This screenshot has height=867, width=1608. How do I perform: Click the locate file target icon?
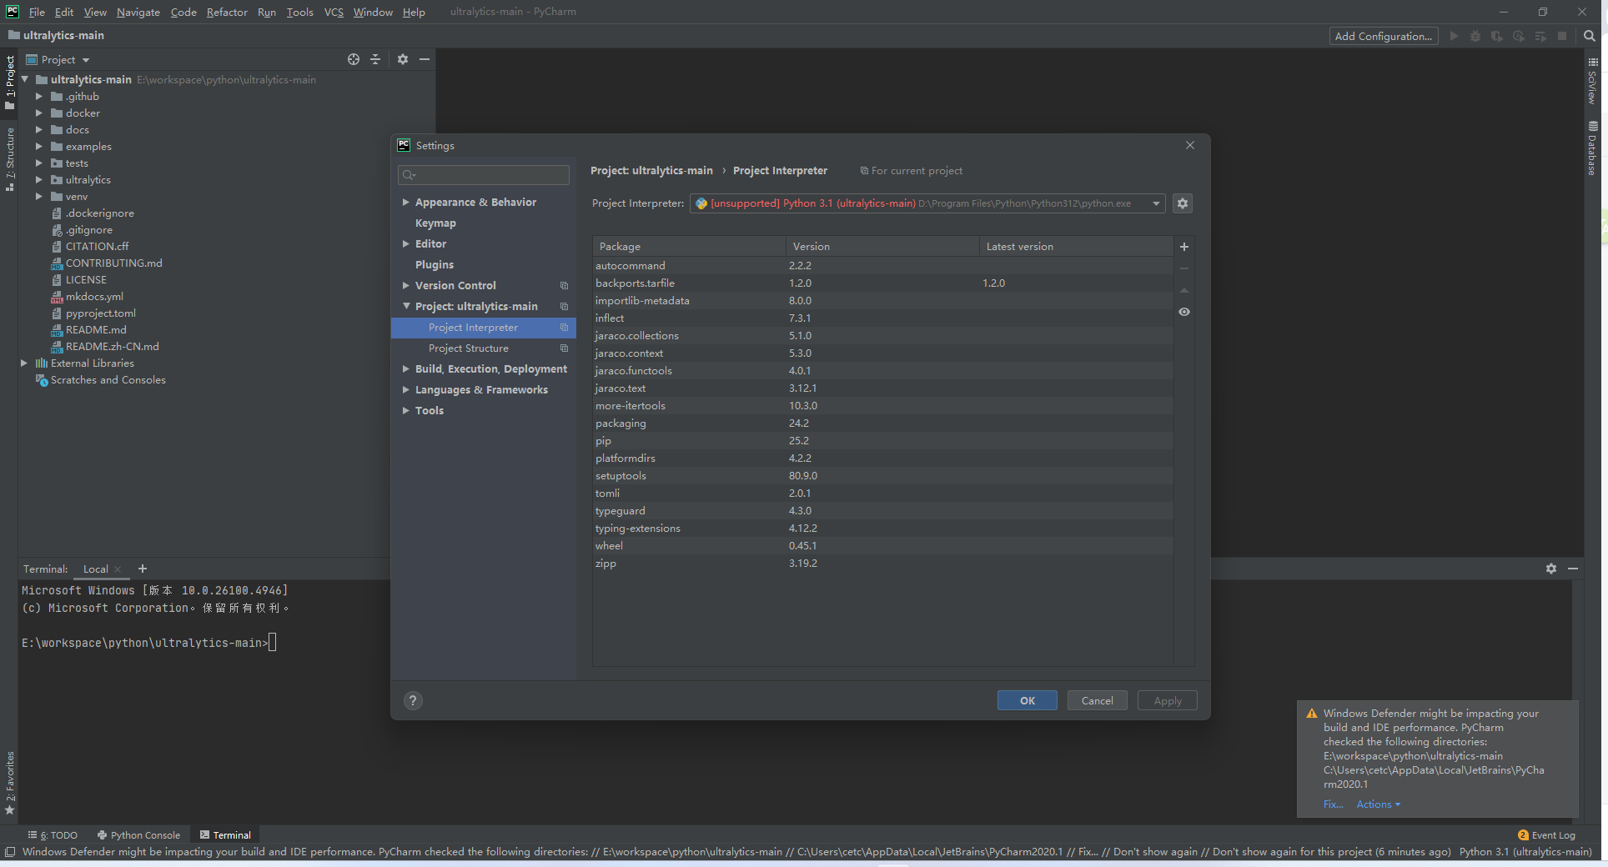coord(354,59)
